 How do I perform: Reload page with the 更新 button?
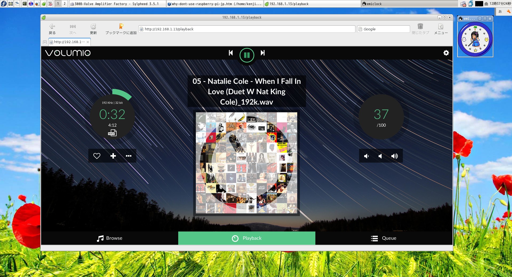coord(93,29)
